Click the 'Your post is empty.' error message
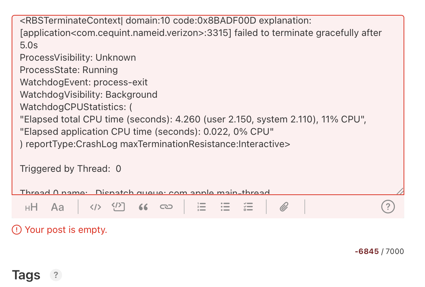This screenshot has width=425, height=287. (66, 230)
